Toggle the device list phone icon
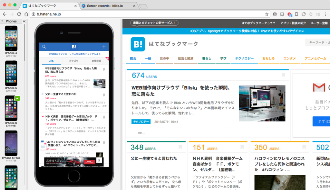Screen dimensions: 330x190 [x=296, y=14]
